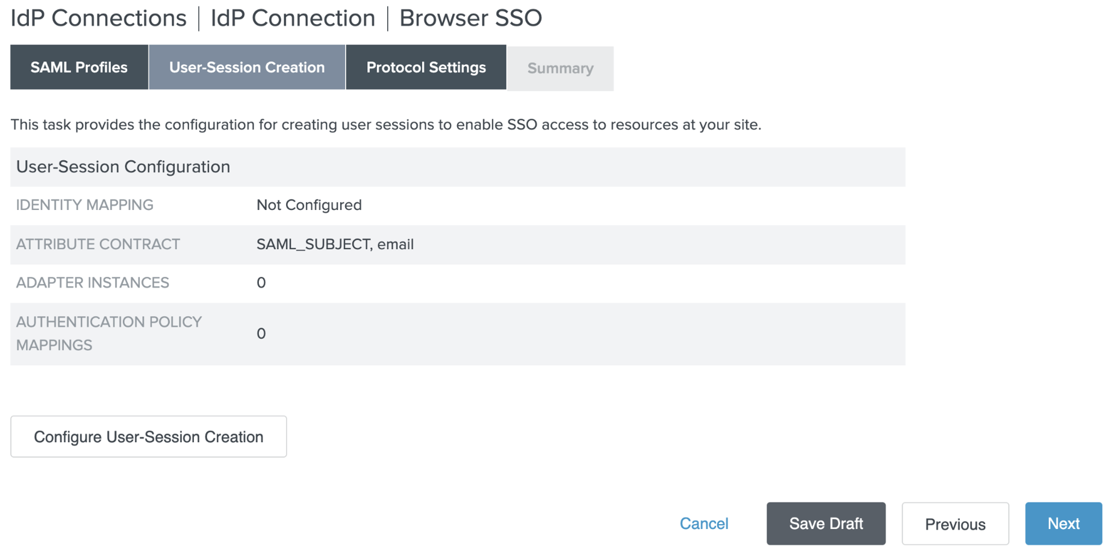
Task: Click the IdP Connections breadcrumb title
Action: click(99, 18)
